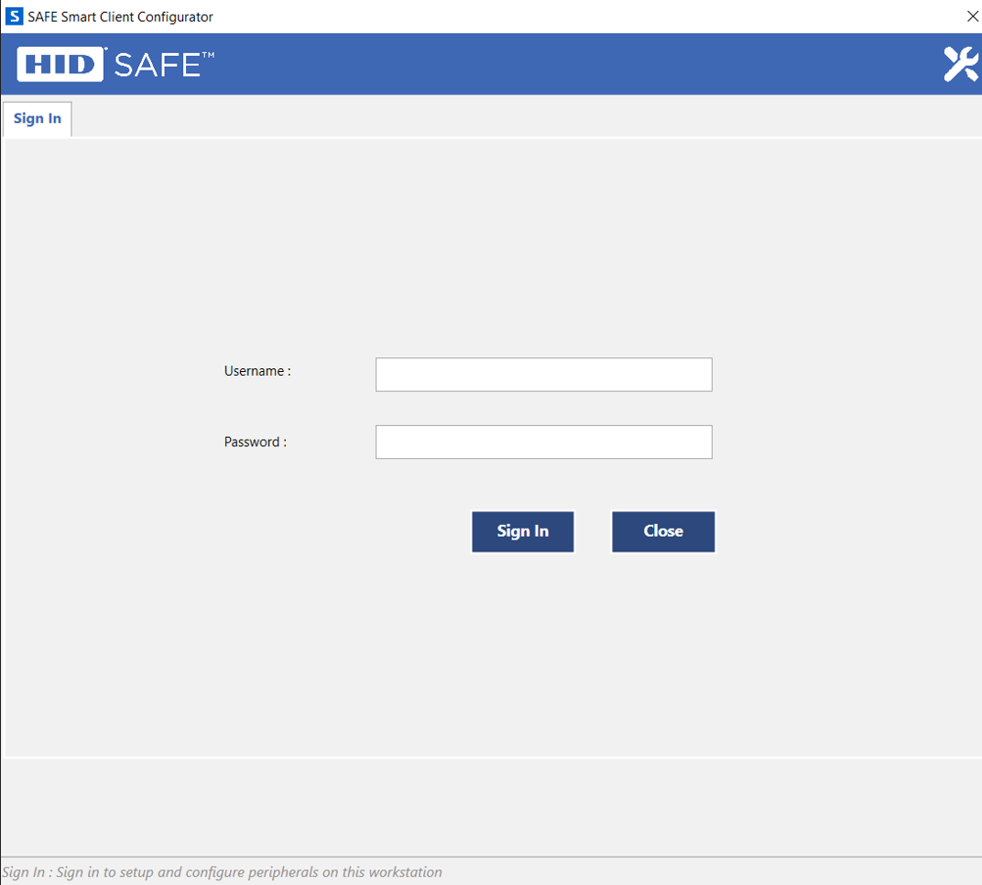Click the 'Username :' label
The height and width of the screenshot is (885, 982).
coord(257,371)
